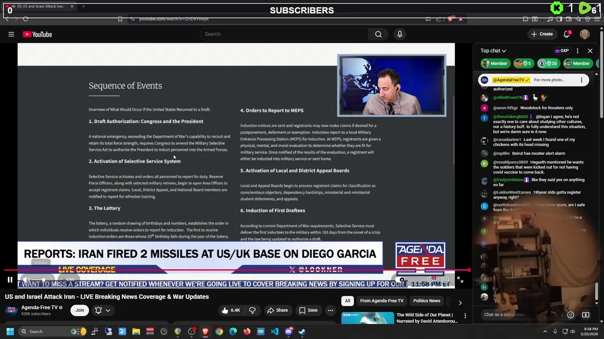Pause the live video
The width and height of the screenshot is (604, 339).
10,280
